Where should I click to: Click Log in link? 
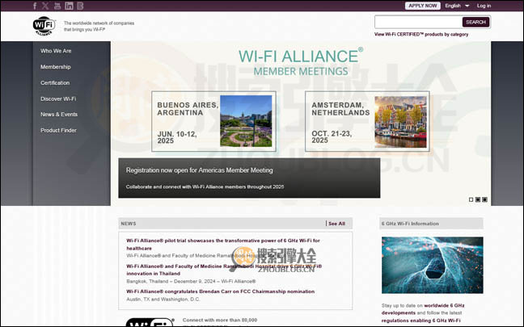(x=506, y=6)
